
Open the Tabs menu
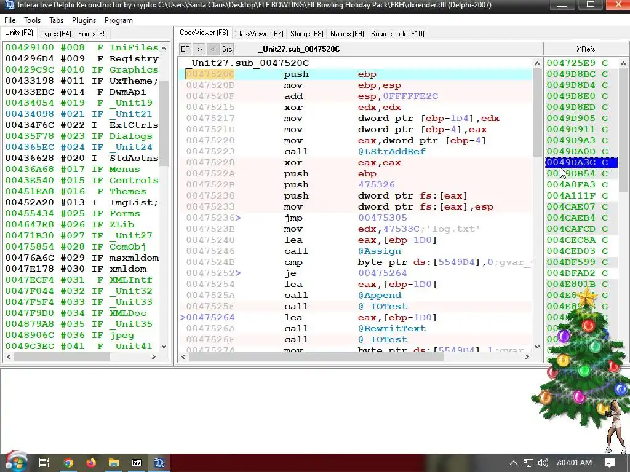[56, 20]
